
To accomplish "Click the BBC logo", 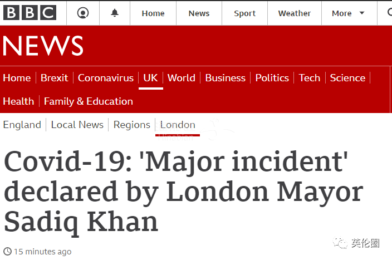I will coord(30,12).
